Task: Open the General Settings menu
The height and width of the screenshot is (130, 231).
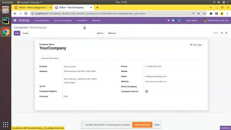Action: (x=42, y=21)
